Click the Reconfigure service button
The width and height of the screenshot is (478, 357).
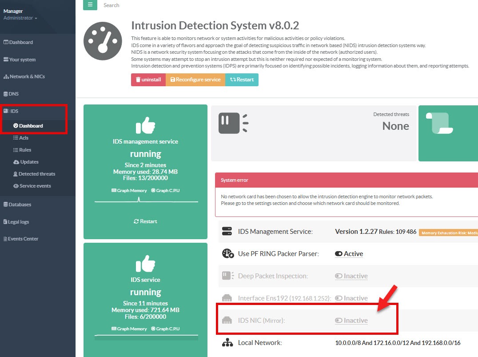195,80
